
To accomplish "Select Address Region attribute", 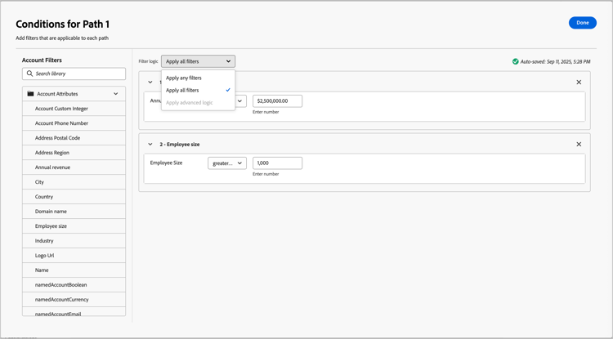I will (x=74, y=153).
